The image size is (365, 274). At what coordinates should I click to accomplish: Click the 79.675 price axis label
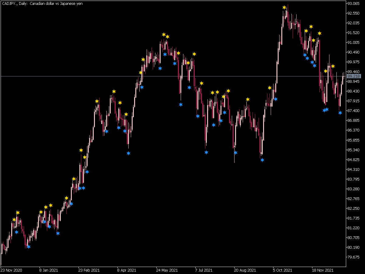click(353, 257)
